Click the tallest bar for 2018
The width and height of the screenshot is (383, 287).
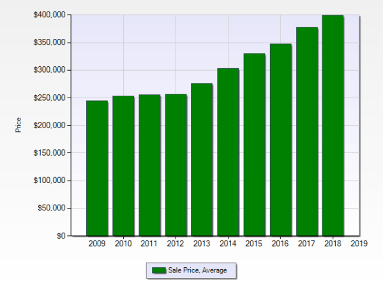tap(333, 126)
